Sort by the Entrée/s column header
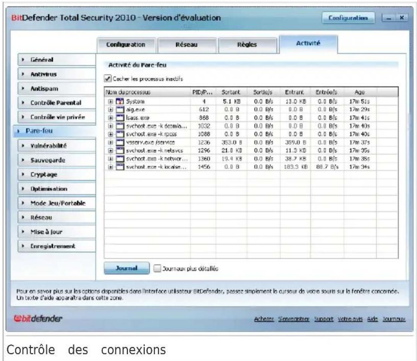Viewport: 417px width, 361px height. click(x=327, y=92)
